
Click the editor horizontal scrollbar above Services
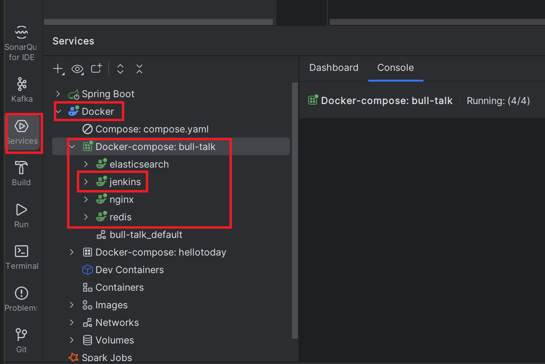click(158, 22)
